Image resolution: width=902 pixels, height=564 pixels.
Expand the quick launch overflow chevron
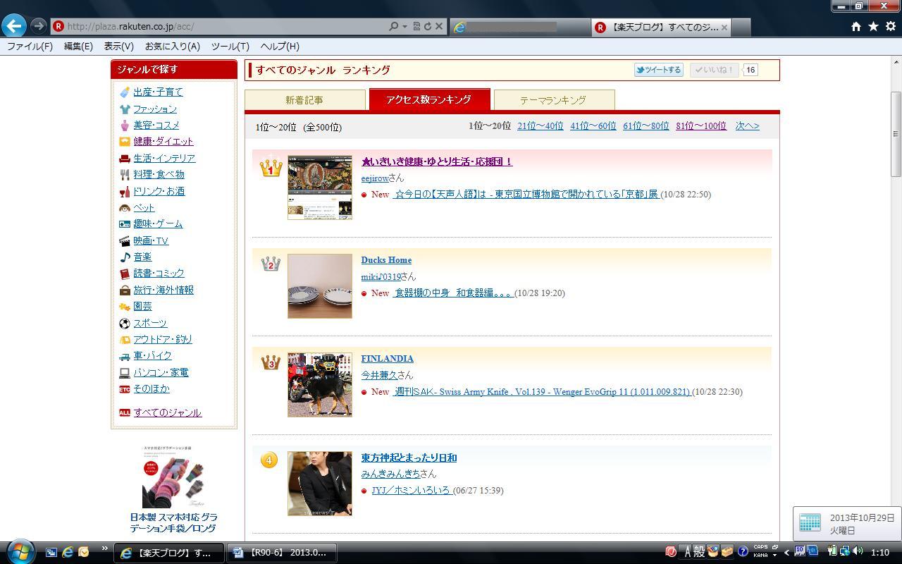(x=105, y=548)
